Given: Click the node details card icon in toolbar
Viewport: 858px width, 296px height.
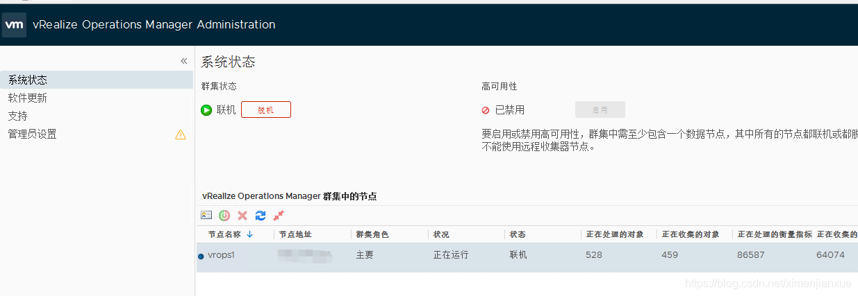Looking at the screenshot, I should coord(206,216).
